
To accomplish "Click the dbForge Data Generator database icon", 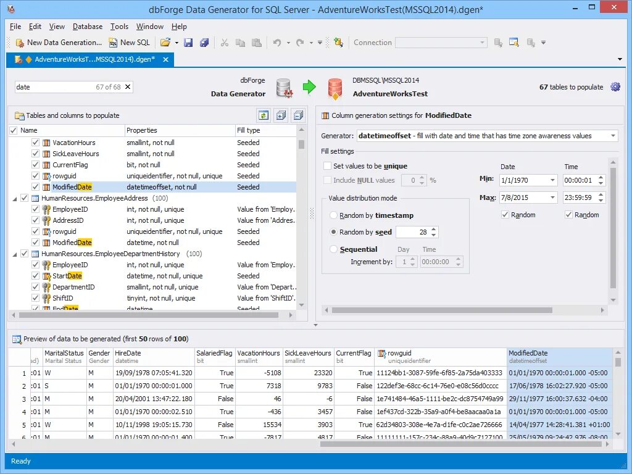I will (284, 88).
